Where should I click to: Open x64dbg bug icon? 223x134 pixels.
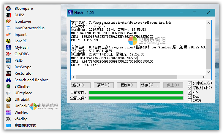pyautogui.click(x=8, y=119)
